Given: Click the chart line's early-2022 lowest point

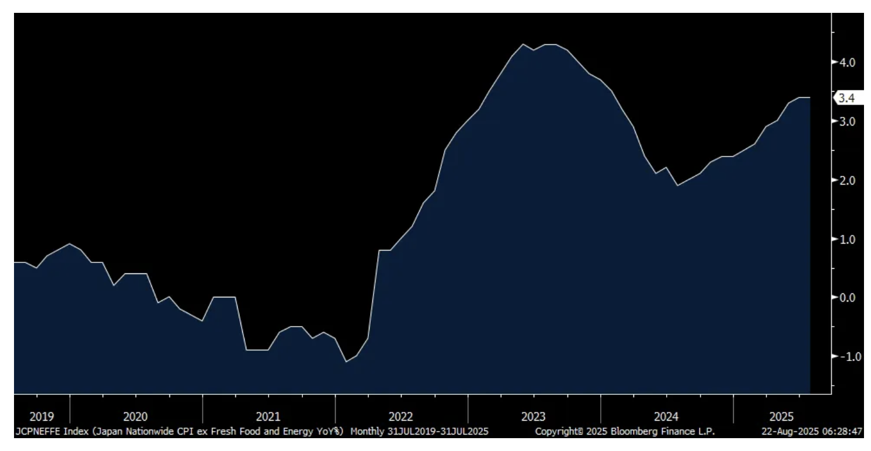Looking at the screenshot, I should pyautogui.click(x=346, y=362).
